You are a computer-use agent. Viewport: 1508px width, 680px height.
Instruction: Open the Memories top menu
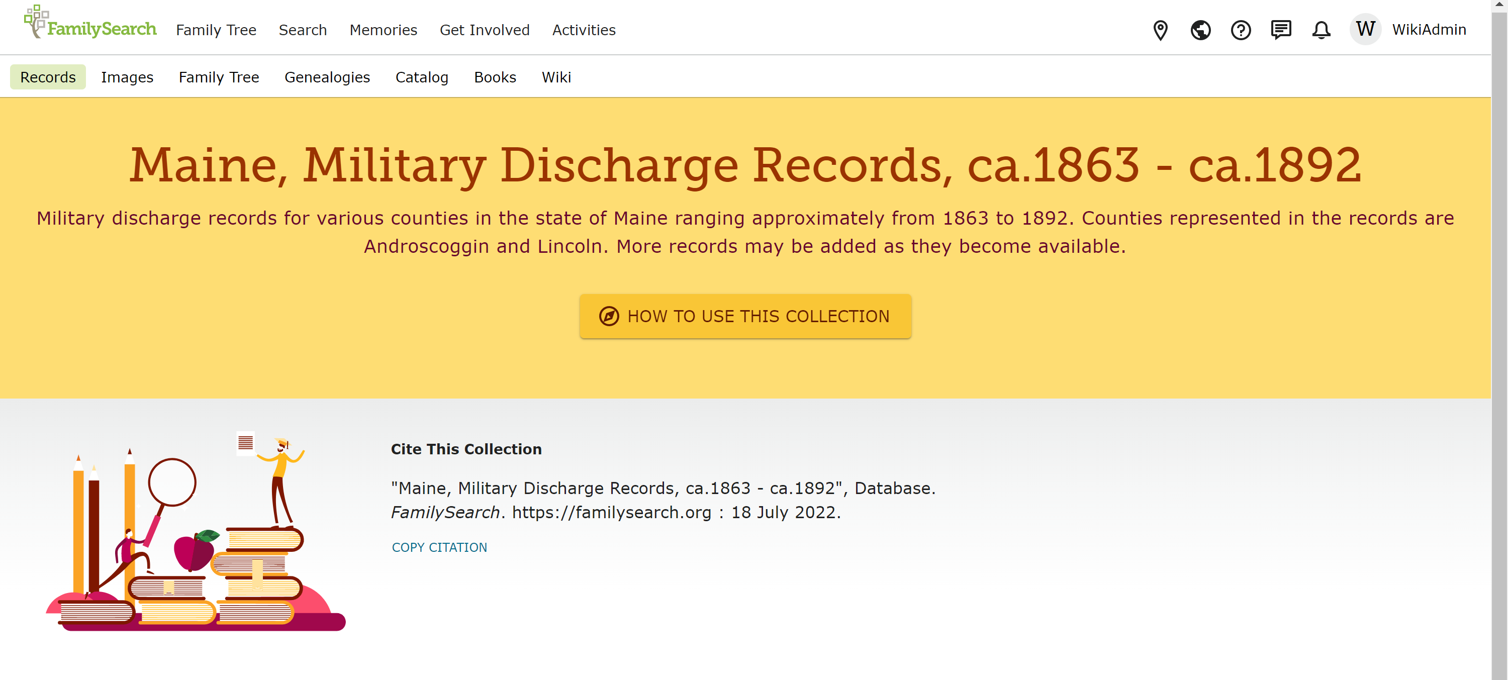383,30
